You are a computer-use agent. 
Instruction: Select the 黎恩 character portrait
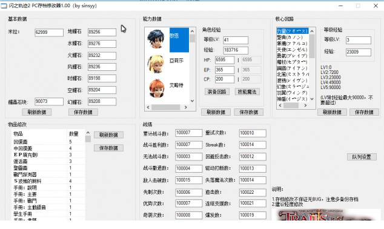pos(156,39)
